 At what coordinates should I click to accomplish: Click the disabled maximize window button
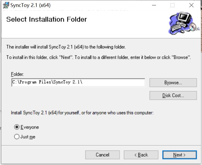coord(172,5)
